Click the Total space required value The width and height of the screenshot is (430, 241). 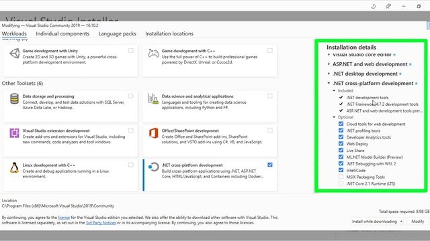(x=423, y=212)
